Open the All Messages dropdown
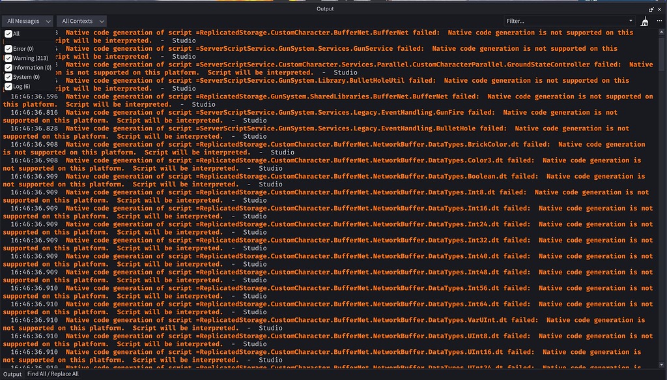Image resolution: width=667 pixels, height=380 pixels. (26, 20)
